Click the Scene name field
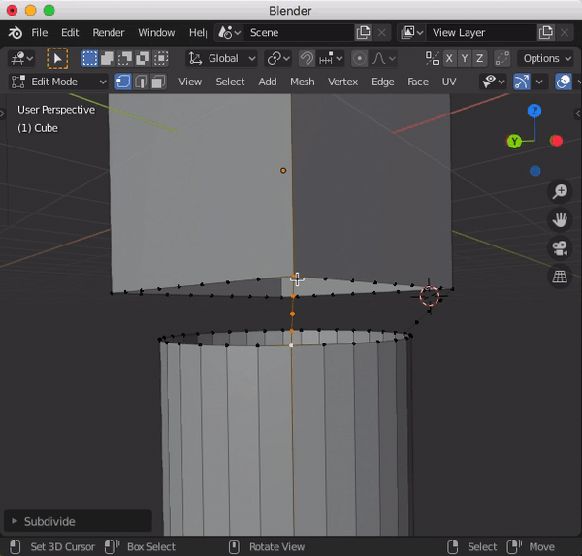This screenshot has height=556, width=582. click(299, 33)
